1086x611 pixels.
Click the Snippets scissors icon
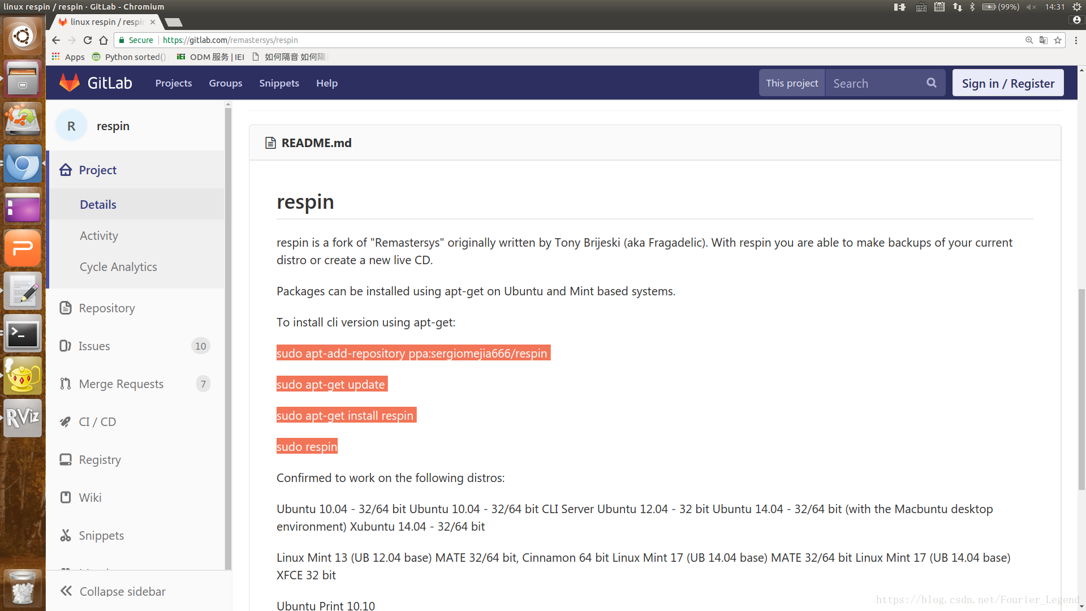click(66, 535)
